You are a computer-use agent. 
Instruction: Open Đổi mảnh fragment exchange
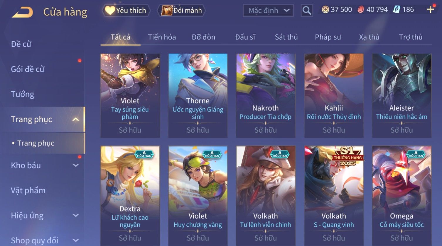pos(181,11)
